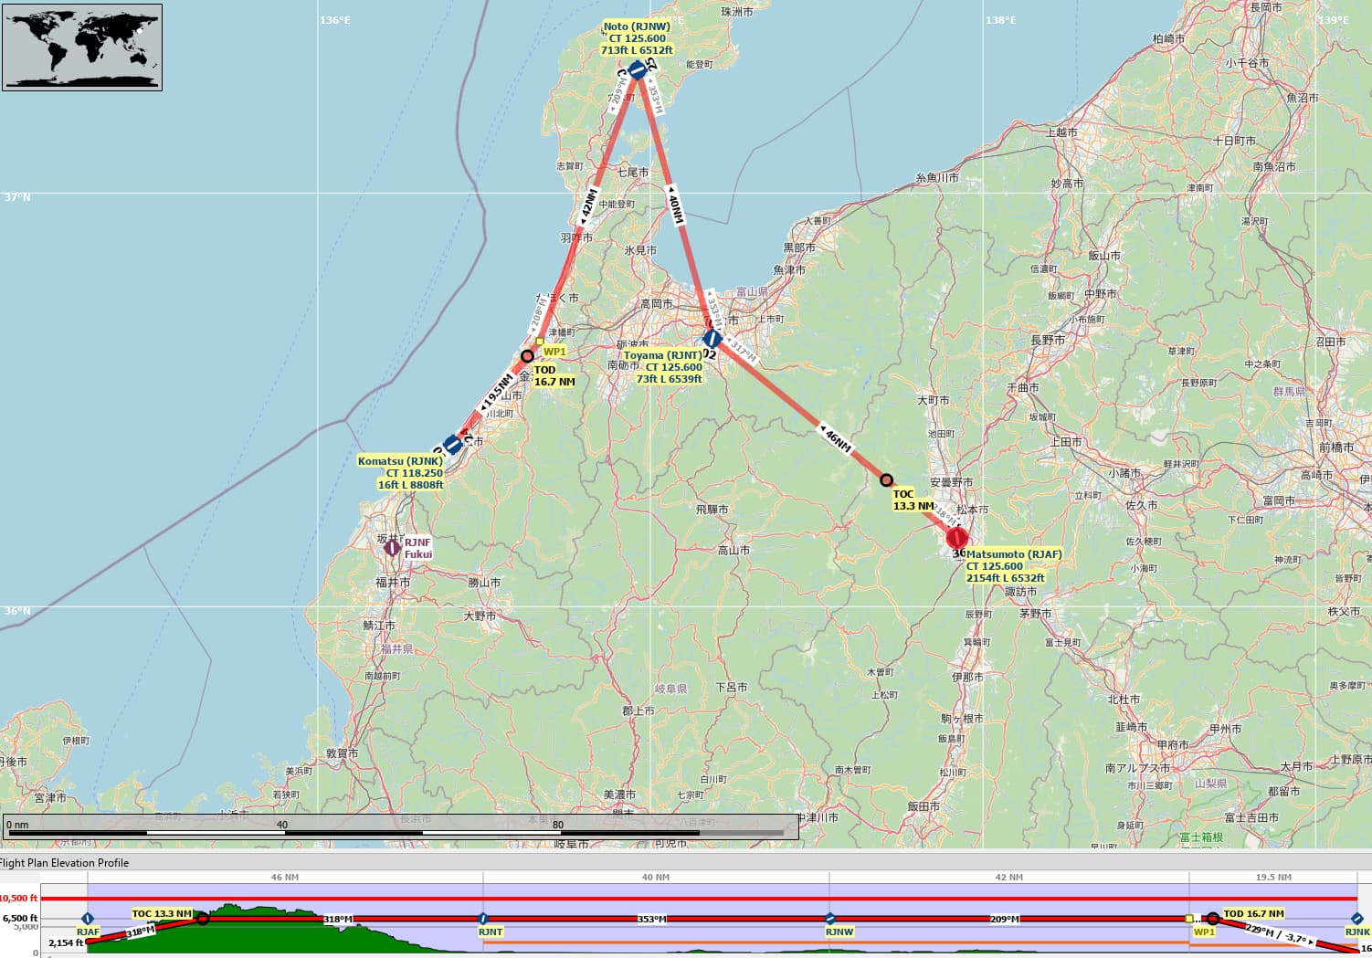Click the Flight Plan Elevation Profile title
The height and width of the screenshot is (958, 1372).
coord(64,862)
